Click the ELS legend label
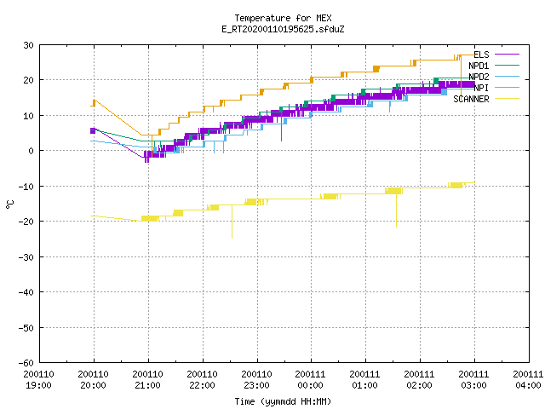Screen dimensions: 545x409 click(481, 55)
